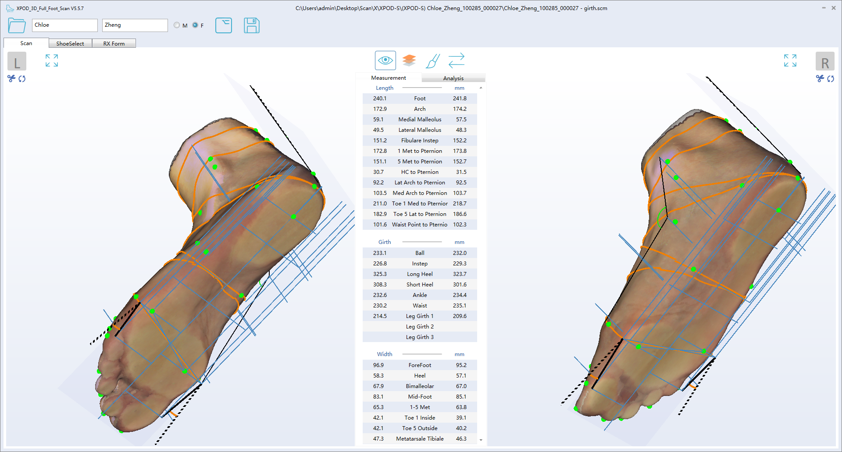Expand the left foot view to fullscreen
Image resolution: width=842 pixels, height=452 pixels.
point(52,60)
